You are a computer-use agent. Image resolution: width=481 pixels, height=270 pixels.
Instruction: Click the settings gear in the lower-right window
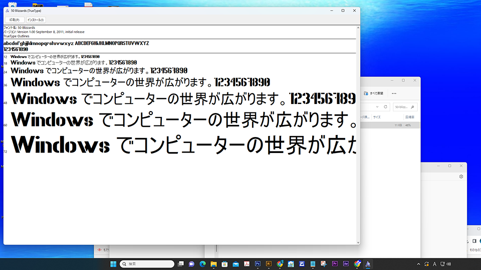(461, 176)
